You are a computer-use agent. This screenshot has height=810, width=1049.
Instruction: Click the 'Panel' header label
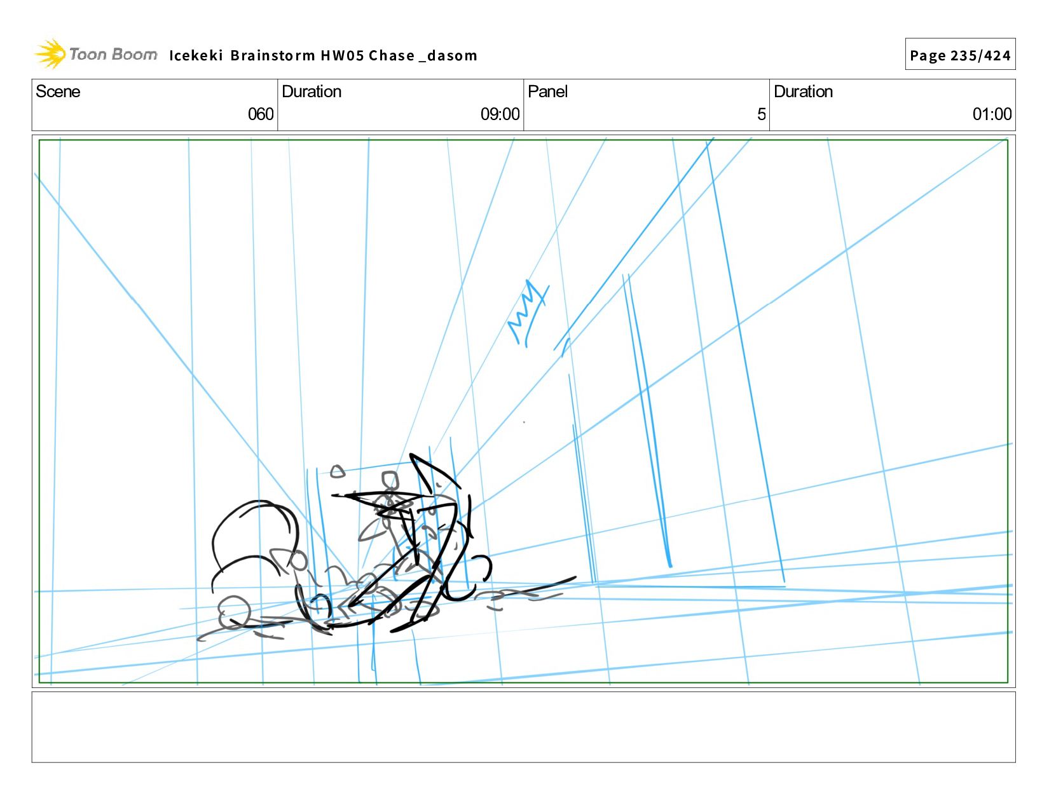547,91
